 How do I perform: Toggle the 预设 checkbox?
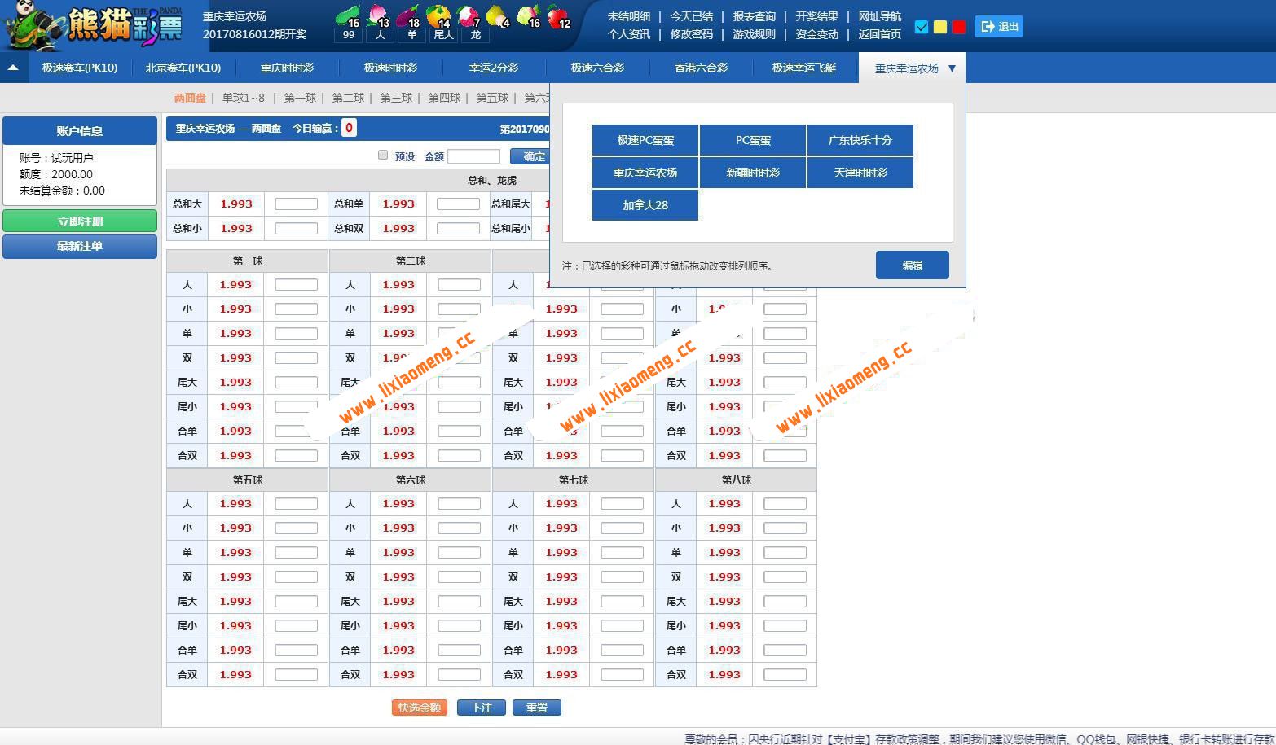[382, 155]
